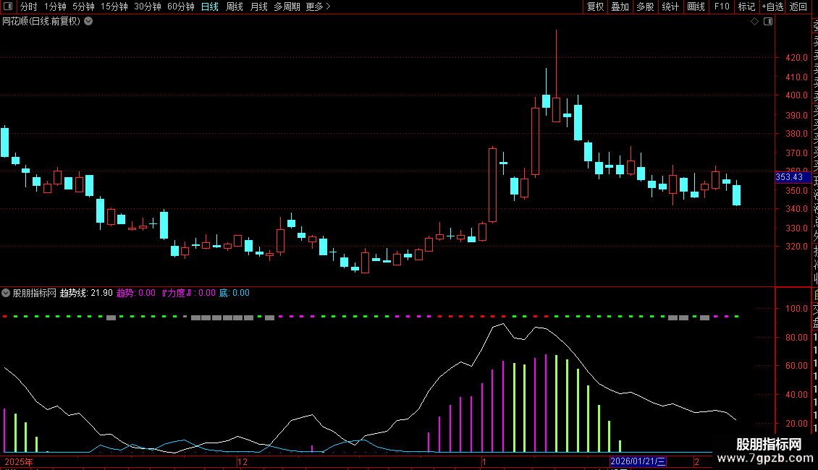Click the 返回 button
The width and height of the screenshot is (818, 470).
click(x=798, y=7)
